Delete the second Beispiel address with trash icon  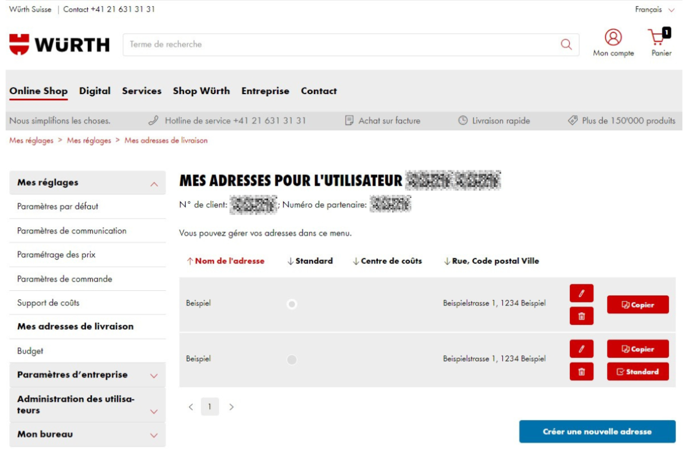(581, 372)
